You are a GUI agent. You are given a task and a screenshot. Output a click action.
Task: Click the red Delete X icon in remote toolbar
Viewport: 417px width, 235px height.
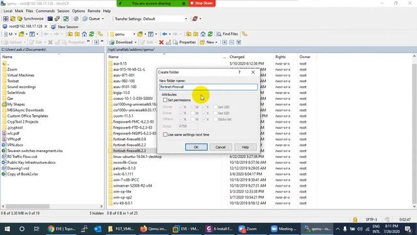tap(161, 42)
